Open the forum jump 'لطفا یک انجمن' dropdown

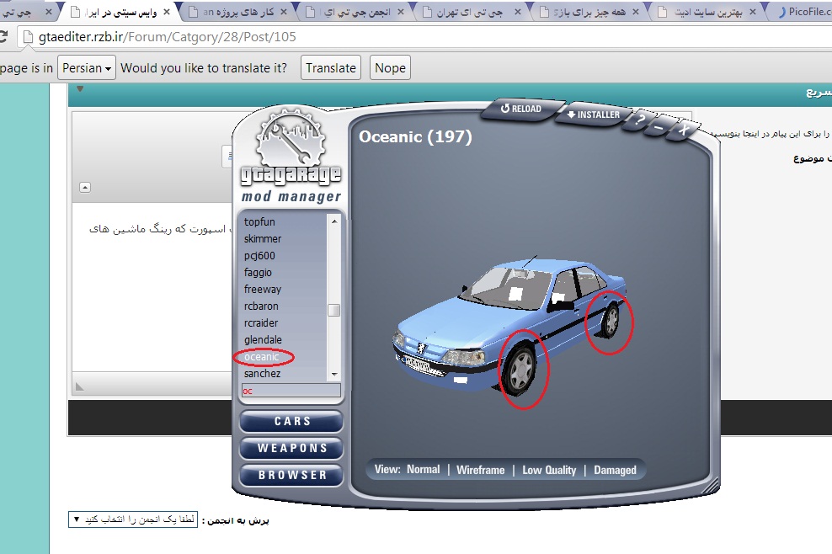[133, 519]
